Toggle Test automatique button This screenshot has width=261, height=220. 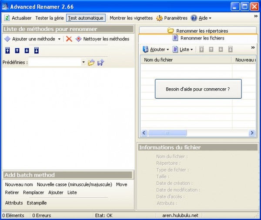coord(86,18)
